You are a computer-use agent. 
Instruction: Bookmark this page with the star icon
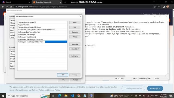[159, 7]
